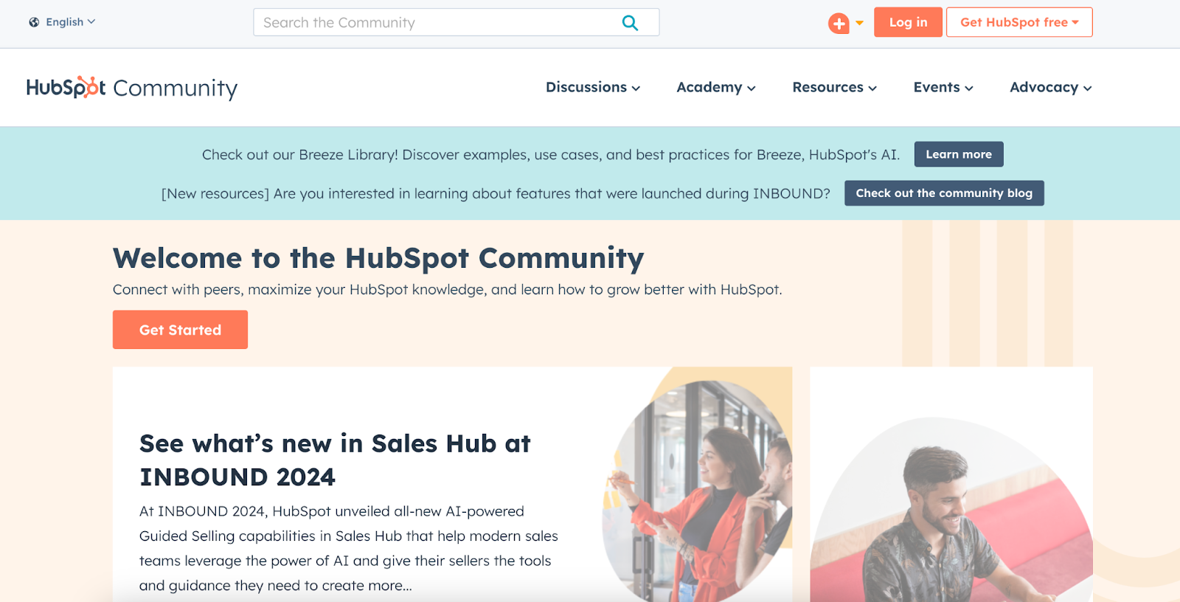Click the magnifying glass search icon
1180x602 pixels.
tap(630, 23)
